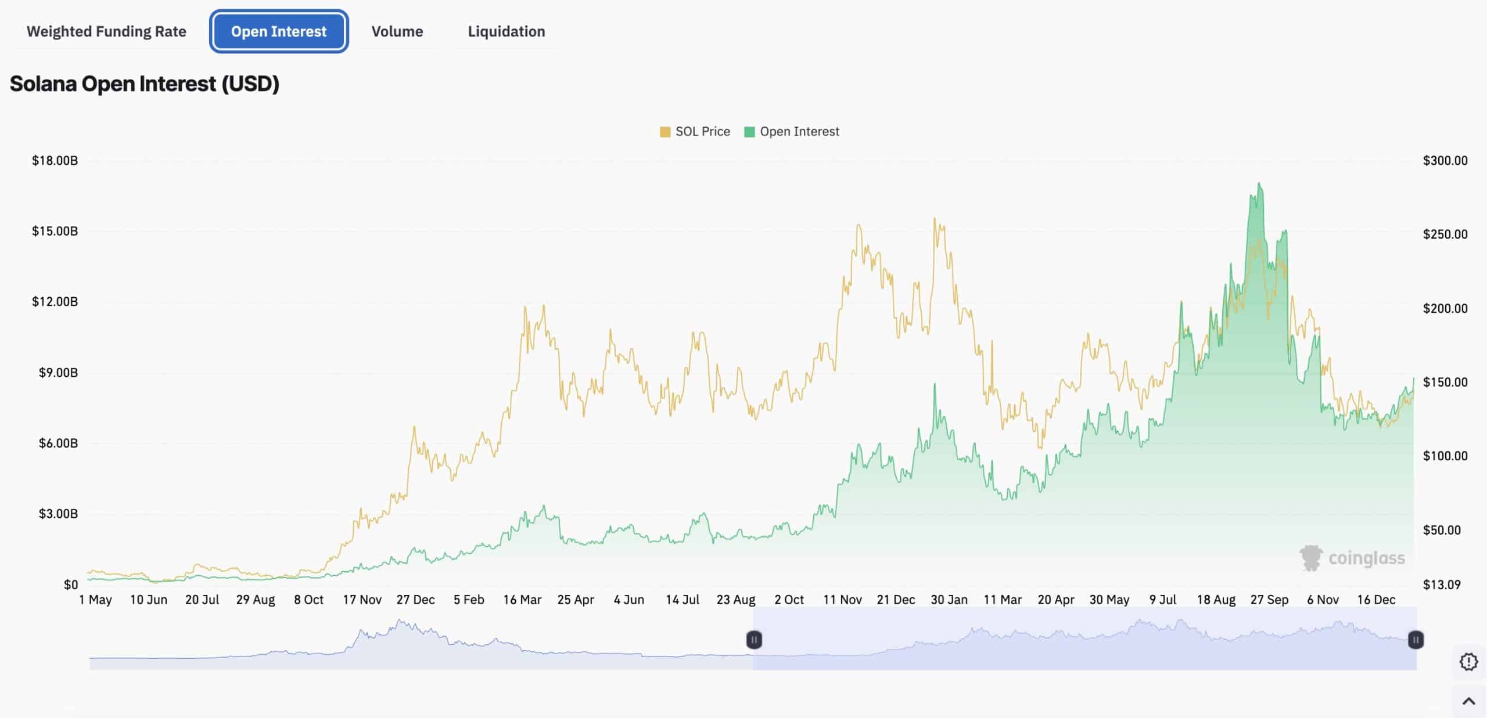Click the 1 May date axis label
Viewport: 1487px width, 718px height.
click(x=95, y=600)
